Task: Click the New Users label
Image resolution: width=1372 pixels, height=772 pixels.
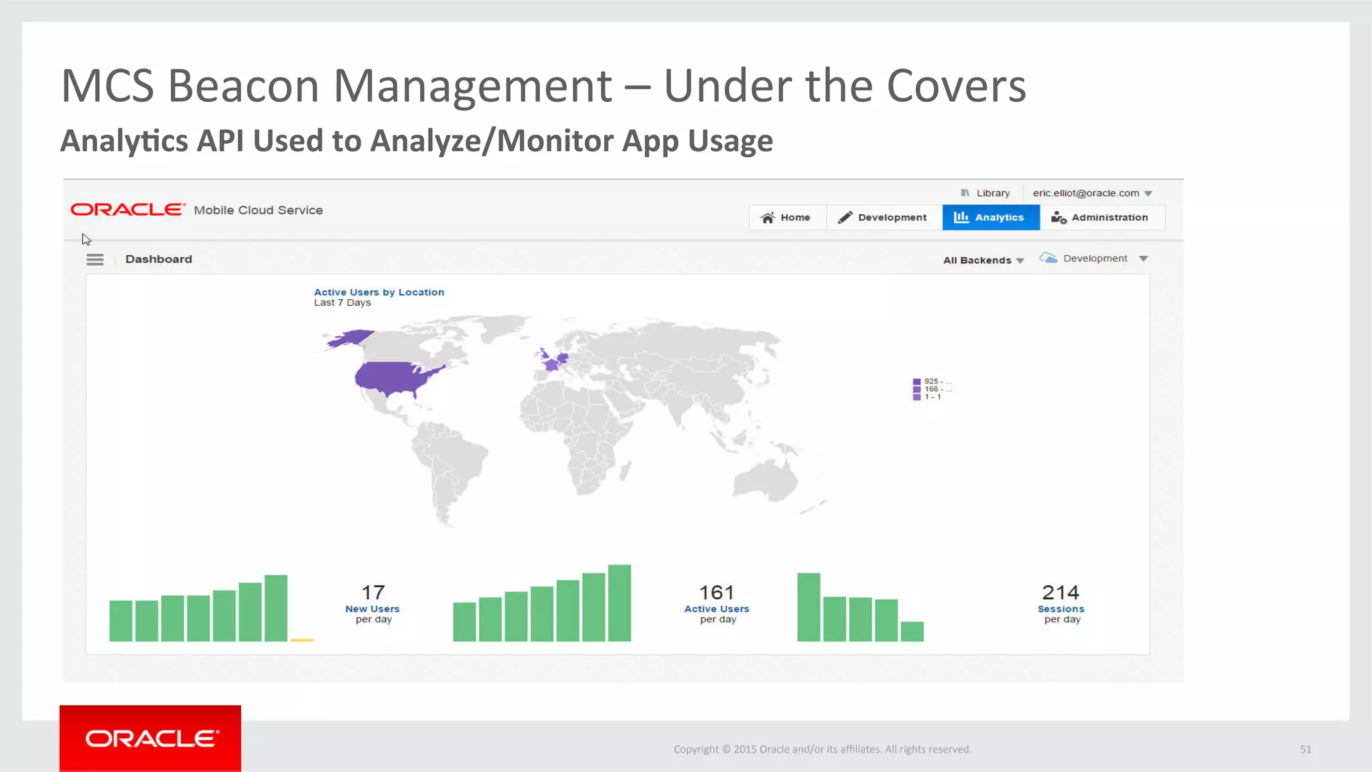Action: (x=372, y=609)
